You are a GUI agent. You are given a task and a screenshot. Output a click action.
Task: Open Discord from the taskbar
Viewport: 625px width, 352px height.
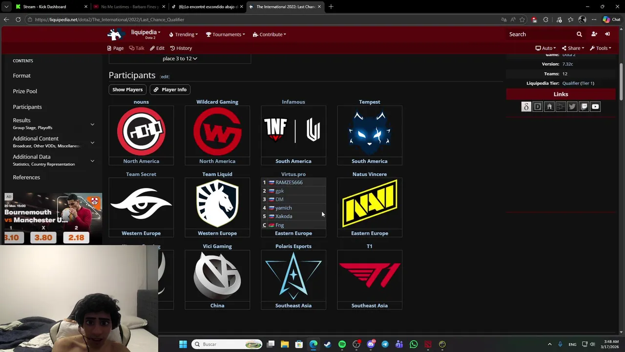(371, 344)
